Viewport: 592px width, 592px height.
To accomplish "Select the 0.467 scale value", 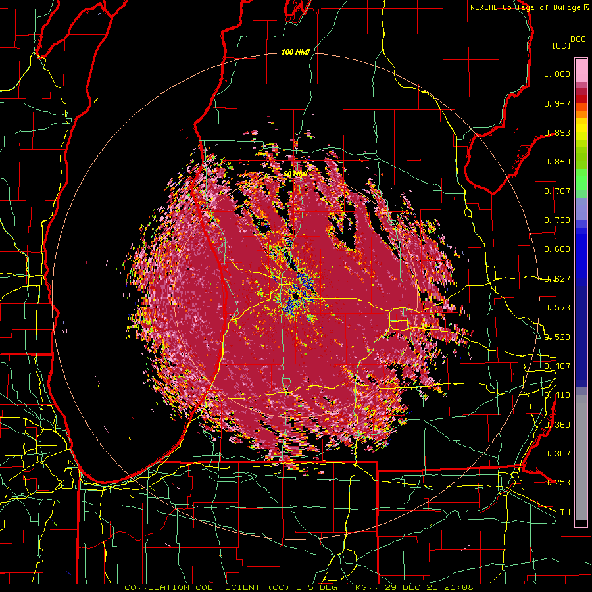I will (x=557, y=366).
